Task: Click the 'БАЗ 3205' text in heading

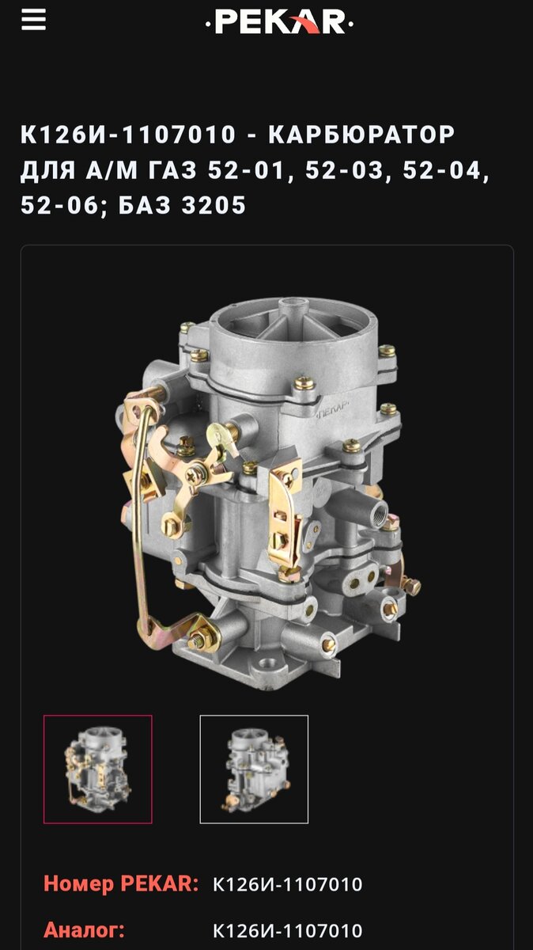Action: (x=183, y=206)
